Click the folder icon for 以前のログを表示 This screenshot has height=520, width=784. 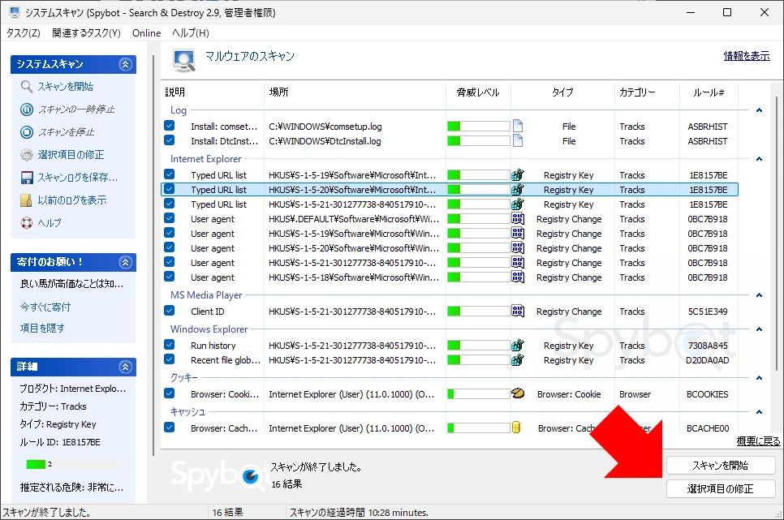[x=27, y=200]
